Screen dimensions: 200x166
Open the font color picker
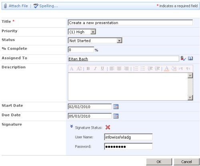(166, 69)
